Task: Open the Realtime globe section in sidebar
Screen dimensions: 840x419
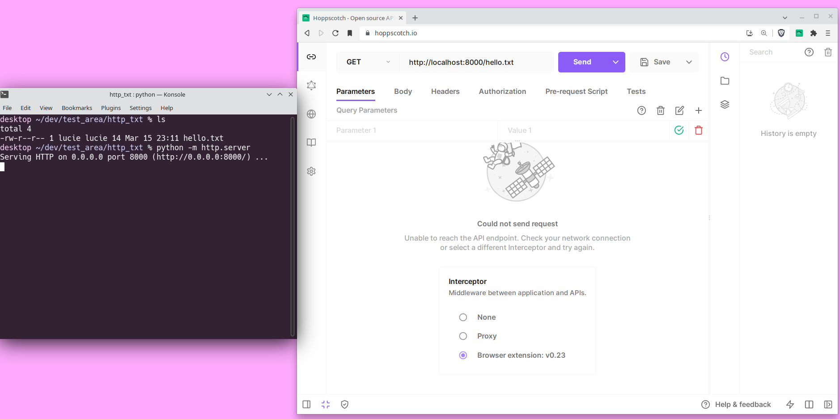Action: (x=311, y=114)
